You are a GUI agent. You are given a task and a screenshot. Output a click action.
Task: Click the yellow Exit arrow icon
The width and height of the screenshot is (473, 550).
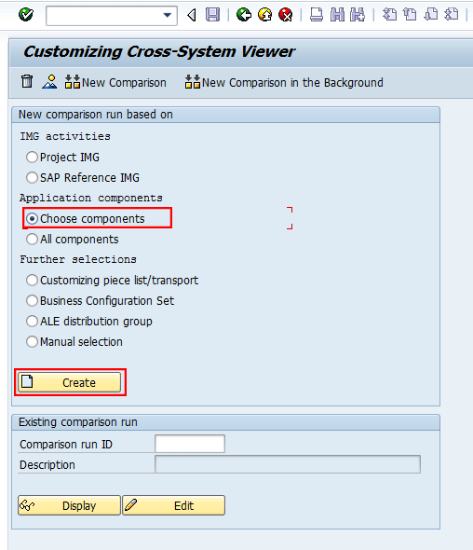[x=264, y=15]
